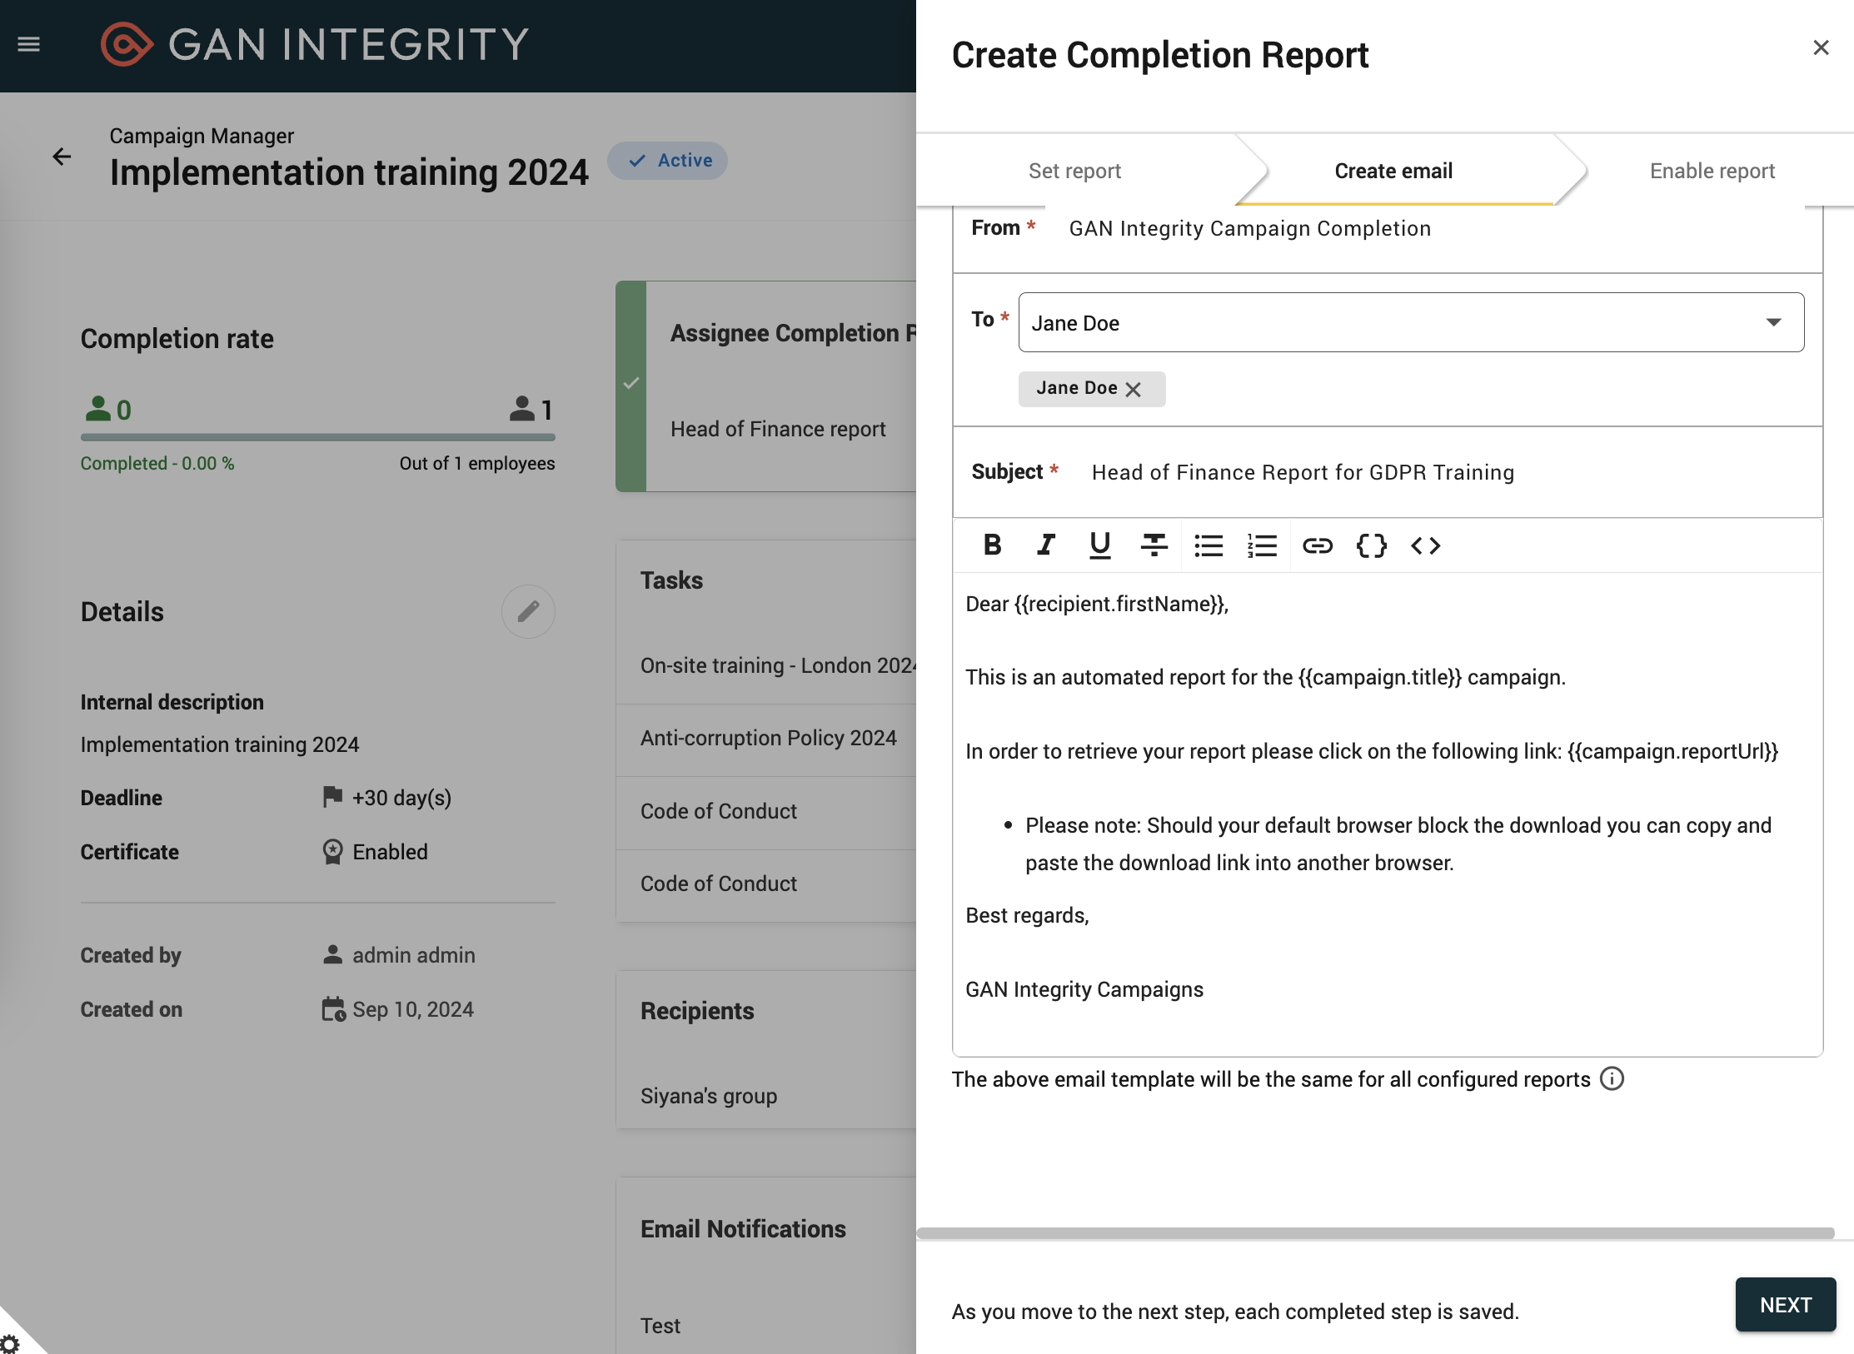Click the From field value
This screenshot has width=1854, height=1354.
point(1249,228)
